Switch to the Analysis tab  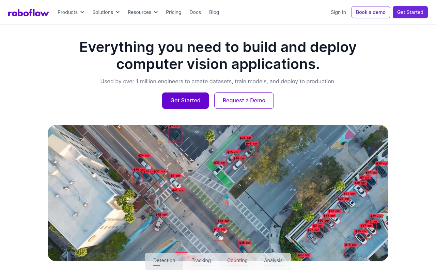(x=273, y=260)
